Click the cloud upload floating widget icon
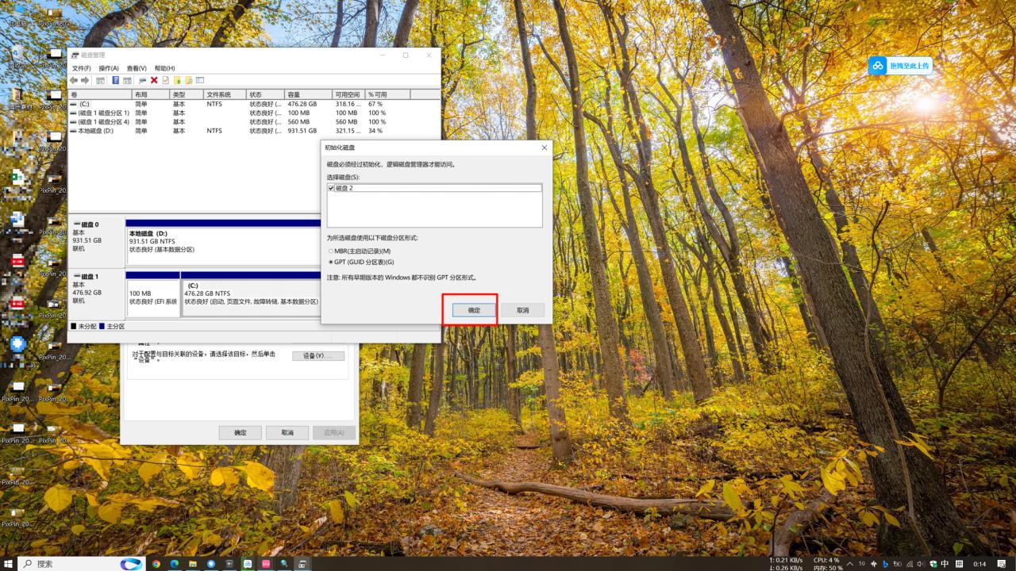 tap(878, 66)
